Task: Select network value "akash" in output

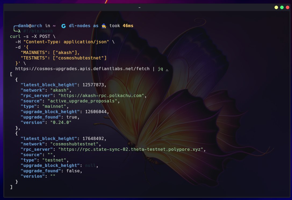Action: [x=60, y=90]
